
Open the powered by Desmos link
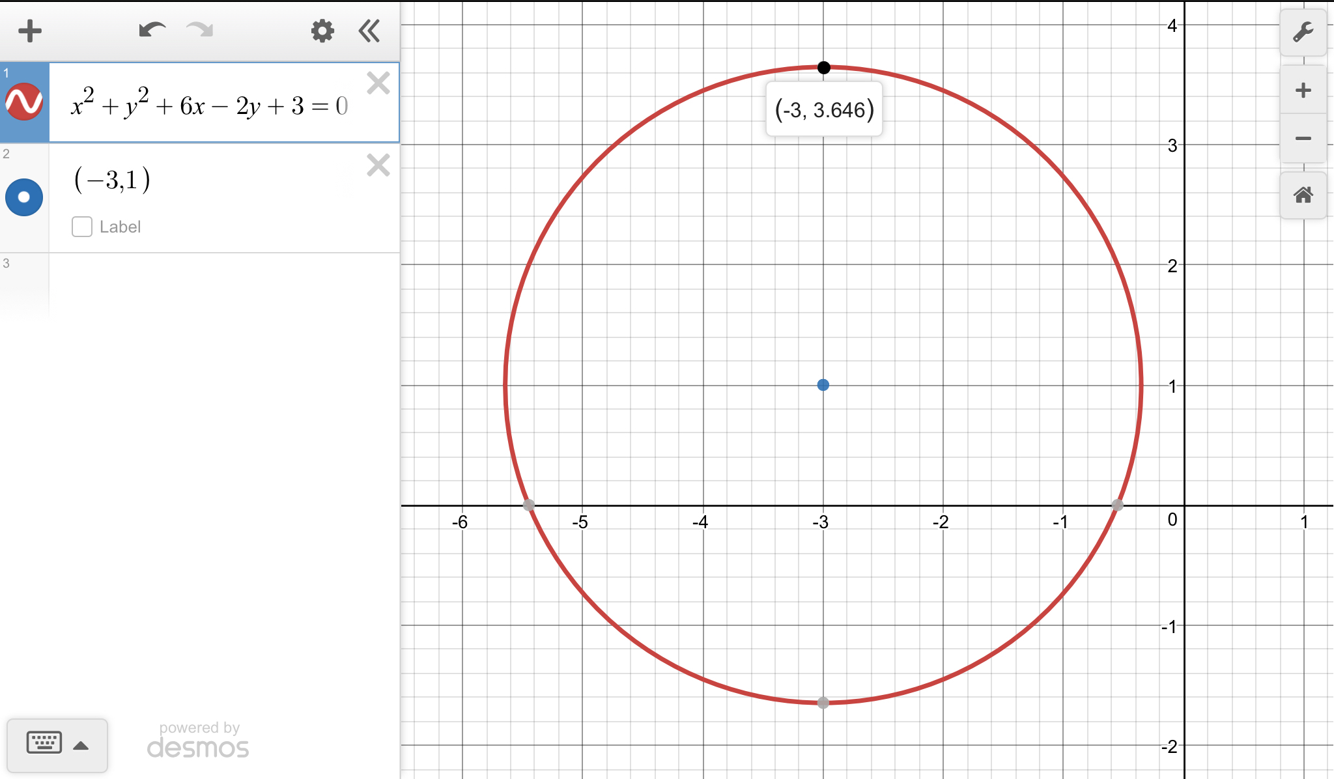[x=198, y=741]
